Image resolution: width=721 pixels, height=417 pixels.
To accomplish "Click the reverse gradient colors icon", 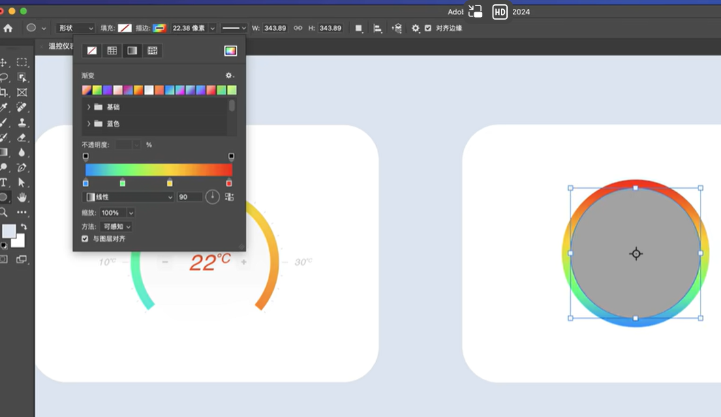I will (x=229, y=197).
